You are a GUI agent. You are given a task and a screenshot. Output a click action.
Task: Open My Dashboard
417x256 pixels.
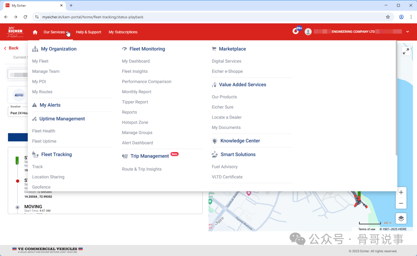(x=136, y=61)
